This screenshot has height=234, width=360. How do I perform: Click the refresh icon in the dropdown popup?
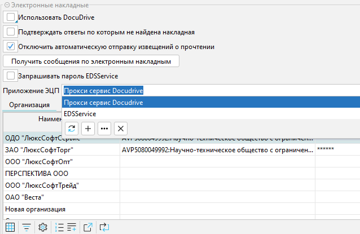72,128
